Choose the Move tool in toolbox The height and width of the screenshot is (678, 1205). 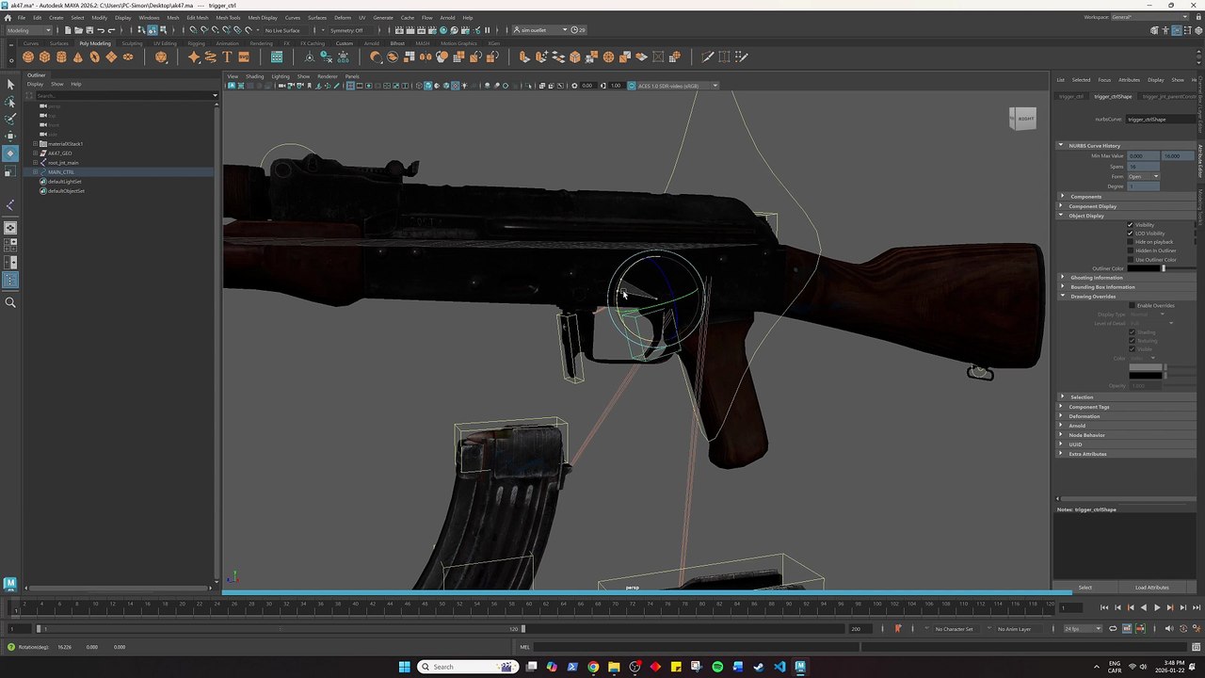(10, 137)
